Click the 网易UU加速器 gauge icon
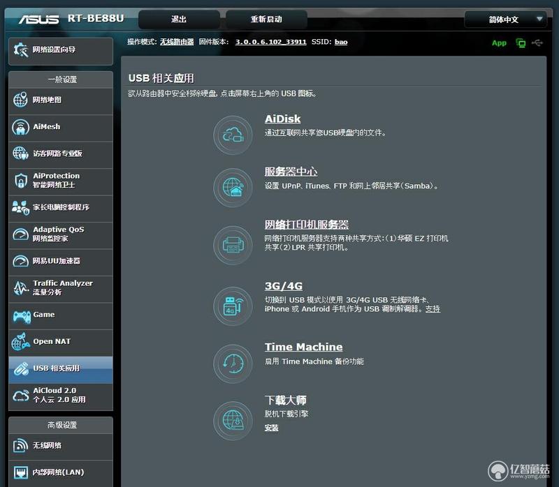Viewport: 559px width, 487px height. [x=20, y=261]
